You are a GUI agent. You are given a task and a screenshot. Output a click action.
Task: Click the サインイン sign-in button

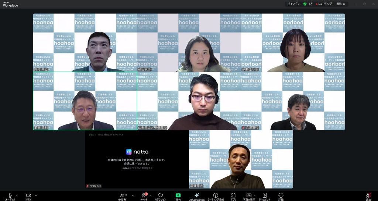[293, 4]
